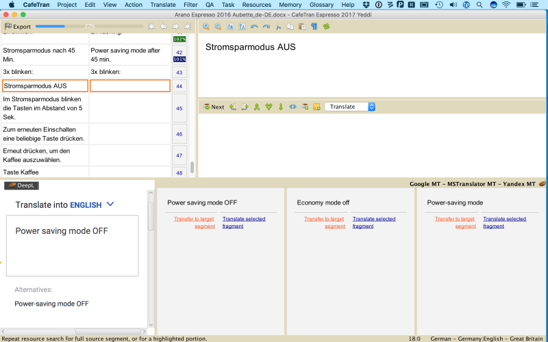Select the DeepL tab
This screenshot has height=342, width=548.
tap(21, 185)
